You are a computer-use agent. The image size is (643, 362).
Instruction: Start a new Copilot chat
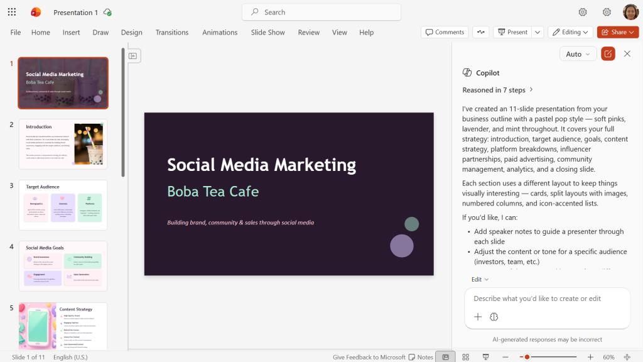pos(608,54)
